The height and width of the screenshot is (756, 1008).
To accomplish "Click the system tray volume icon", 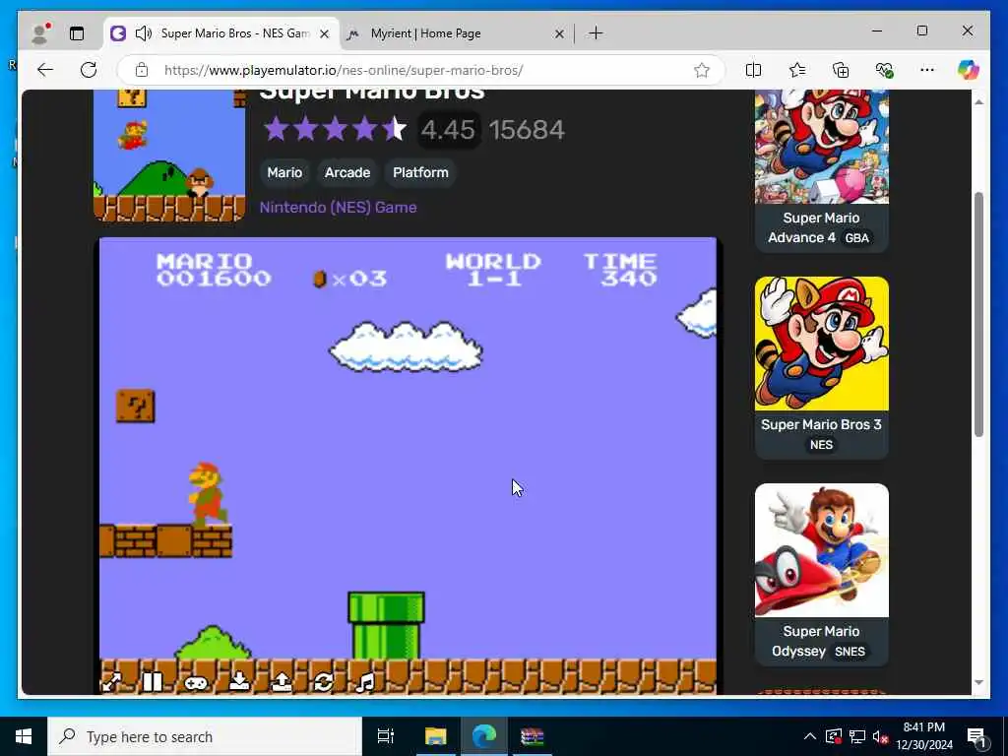I will pos(880,736).
